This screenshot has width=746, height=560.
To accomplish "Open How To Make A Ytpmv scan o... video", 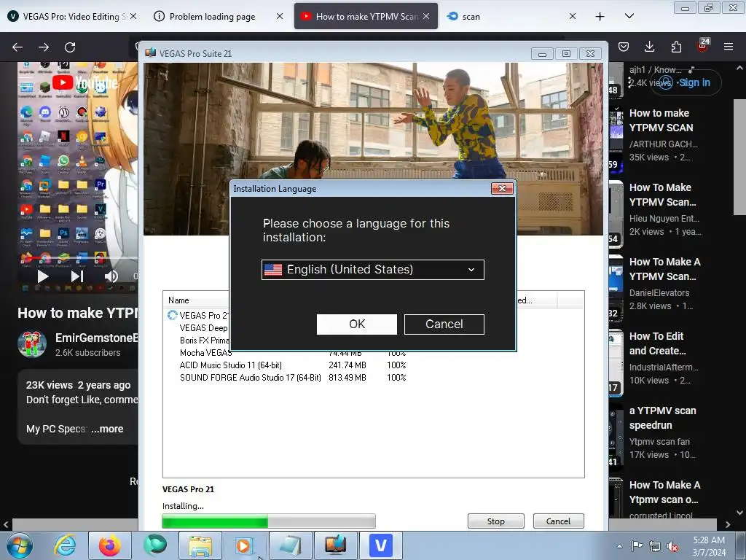I will tap(664, 492).
